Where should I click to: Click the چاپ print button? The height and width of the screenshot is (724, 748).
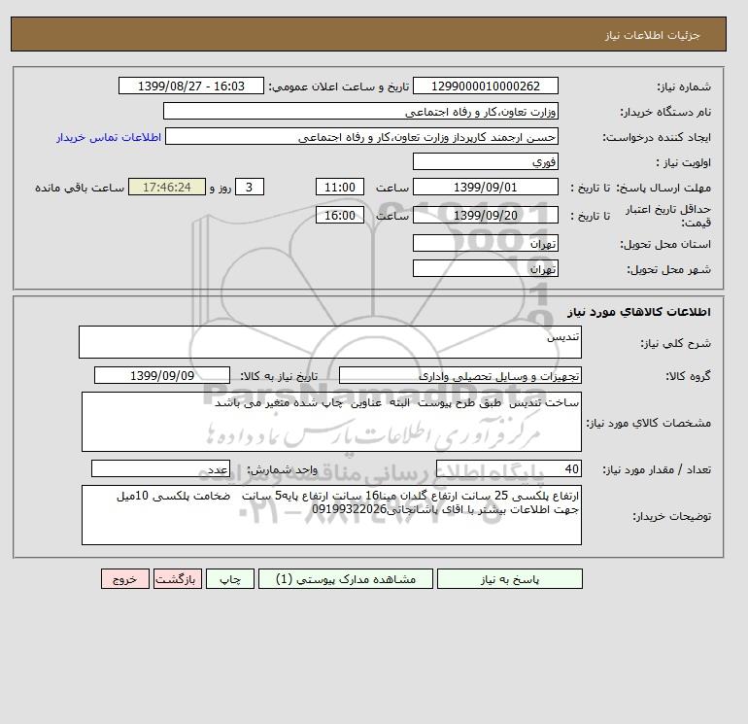(230, 578)
